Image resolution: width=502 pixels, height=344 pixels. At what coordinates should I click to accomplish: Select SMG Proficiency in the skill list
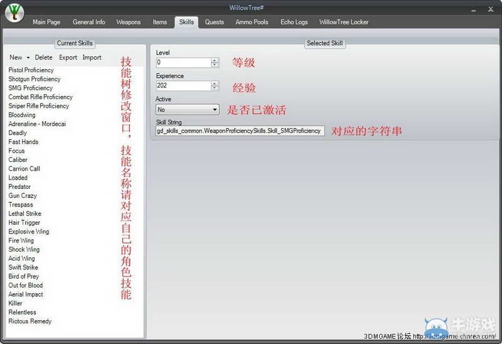pyautogui.click(x=30, y=88)
